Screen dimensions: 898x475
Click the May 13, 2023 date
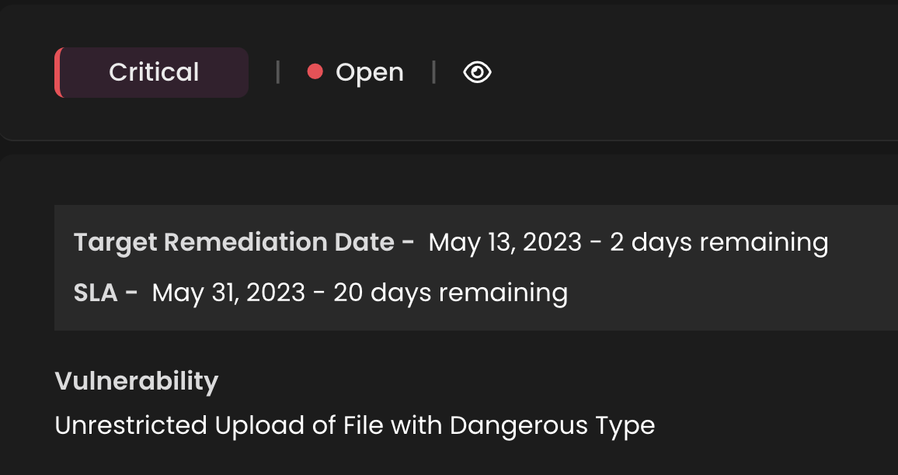pos(505,243)
